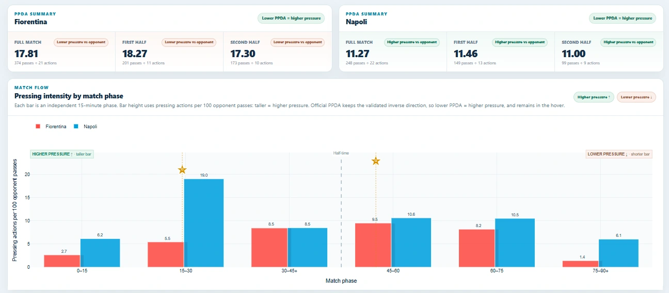This screenshot has height=293, width=669.
Task: Click '374 passes ÷ 21 actions' text
Action: point(36,63)
